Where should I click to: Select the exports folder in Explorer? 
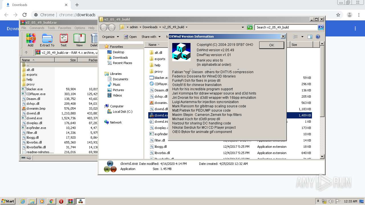pos(160,59)
